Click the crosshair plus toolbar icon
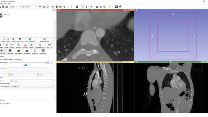Viewport: 208px width, 117px height. coord(110,6)
